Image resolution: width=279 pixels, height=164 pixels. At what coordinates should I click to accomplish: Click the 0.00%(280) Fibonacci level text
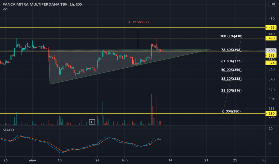click(231, 111)
